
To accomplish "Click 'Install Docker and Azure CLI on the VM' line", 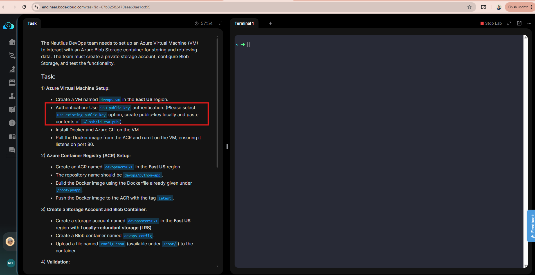I will click(x=98, y=130).
